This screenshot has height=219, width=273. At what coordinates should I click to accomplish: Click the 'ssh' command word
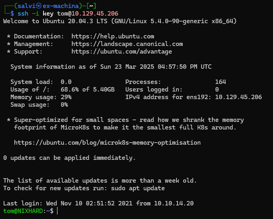point(23,14)
